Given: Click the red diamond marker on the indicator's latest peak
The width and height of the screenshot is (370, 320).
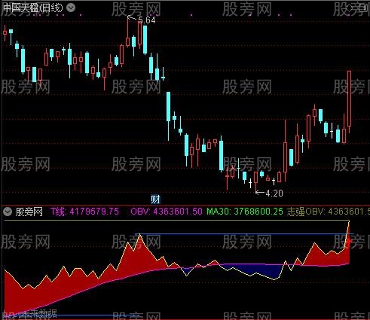Looking at the screenshot, I should click(x=350, y=242).
